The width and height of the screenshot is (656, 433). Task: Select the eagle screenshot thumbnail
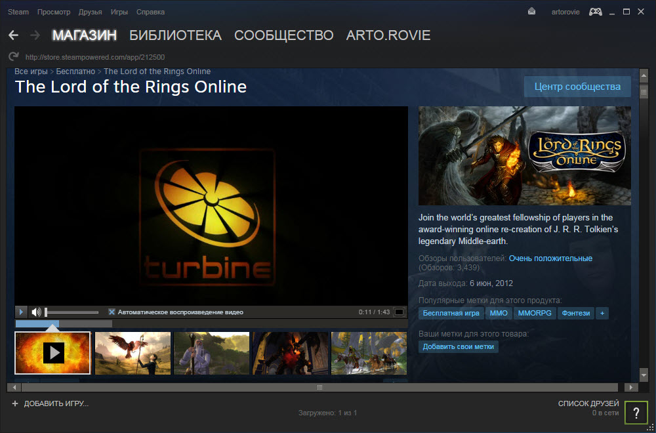coord(133,353)
